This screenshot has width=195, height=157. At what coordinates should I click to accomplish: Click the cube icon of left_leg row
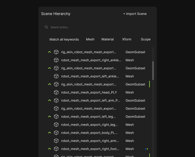56,117
